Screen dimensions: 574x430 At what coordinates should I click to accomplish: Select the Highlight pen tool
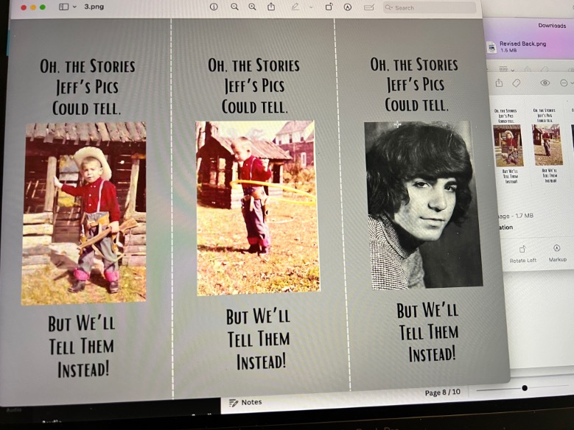point(295,7)
